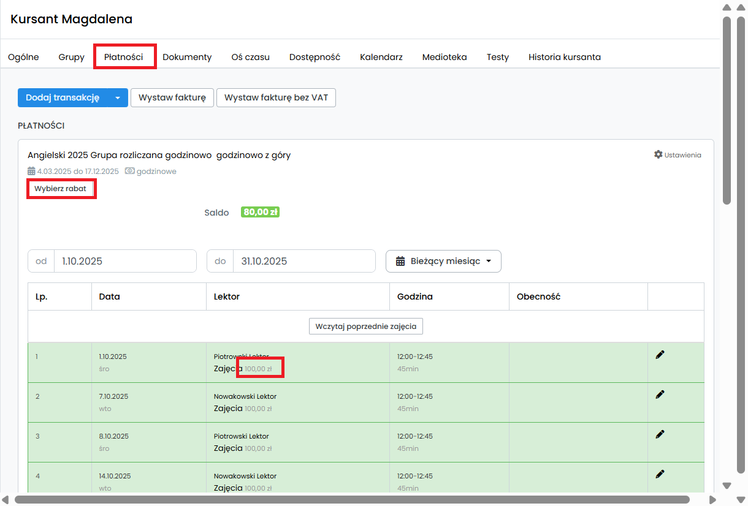Click the pencil edit icon for 7.10.2025 lesson

(x=660, y=395)
